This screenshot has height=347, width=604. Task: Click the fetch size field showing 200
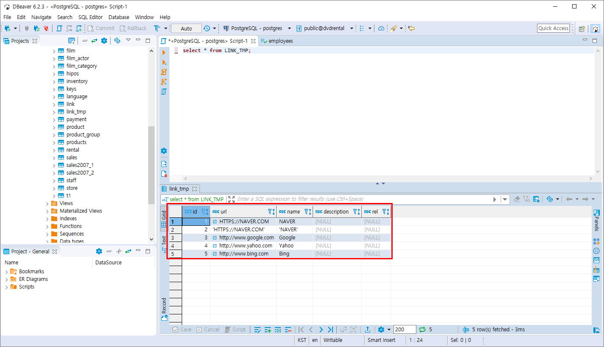point(405,330)
